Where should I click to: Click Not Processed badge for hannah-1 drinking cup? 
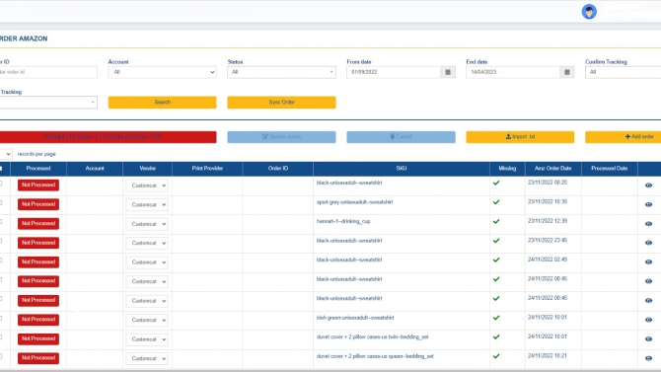(38, 224)
